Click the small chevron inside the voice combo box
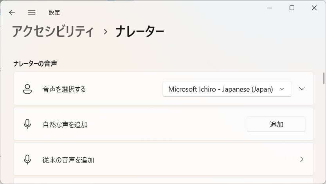 [282, 89]
